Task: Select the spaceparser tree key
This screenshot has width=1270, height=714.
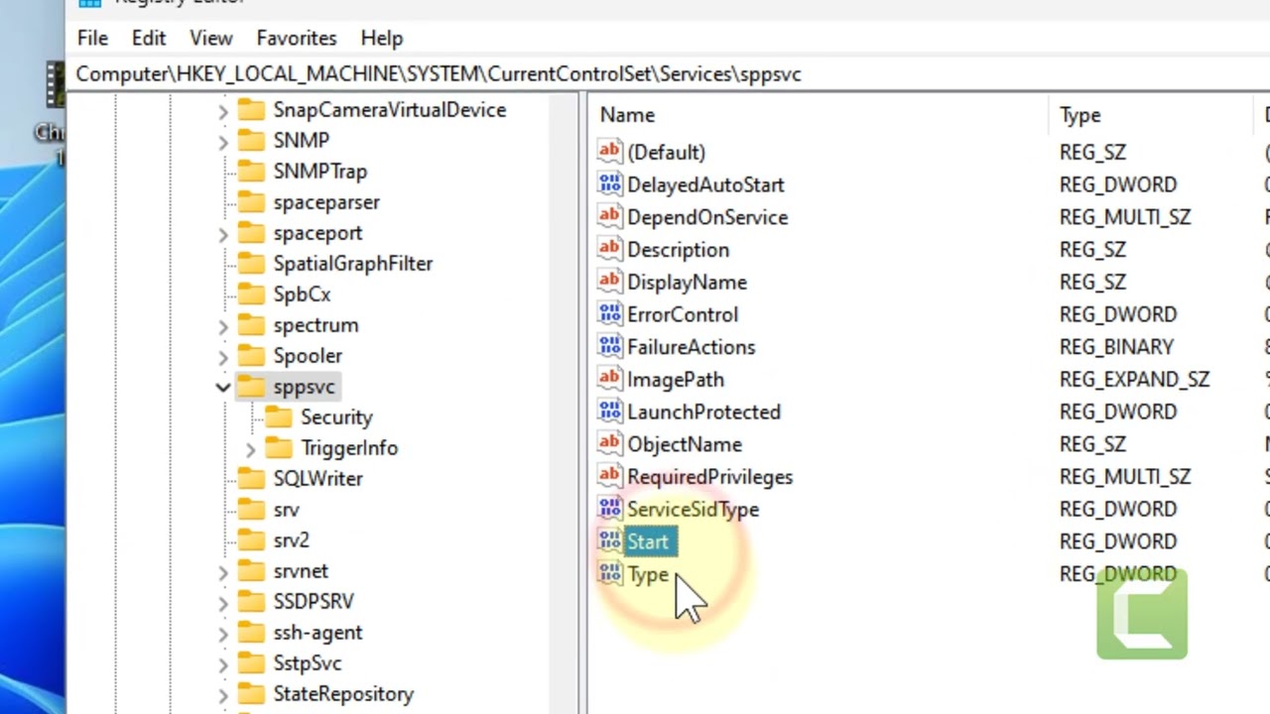Action: pos(326,202)
